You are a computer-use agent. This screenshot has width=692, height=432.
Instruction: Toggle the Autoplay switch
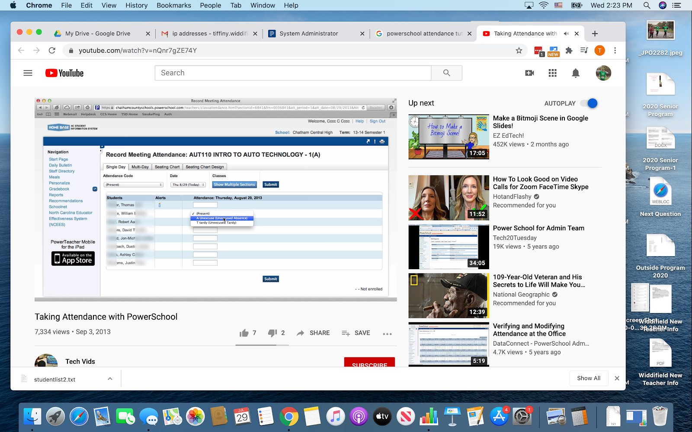tap(589, 103)
